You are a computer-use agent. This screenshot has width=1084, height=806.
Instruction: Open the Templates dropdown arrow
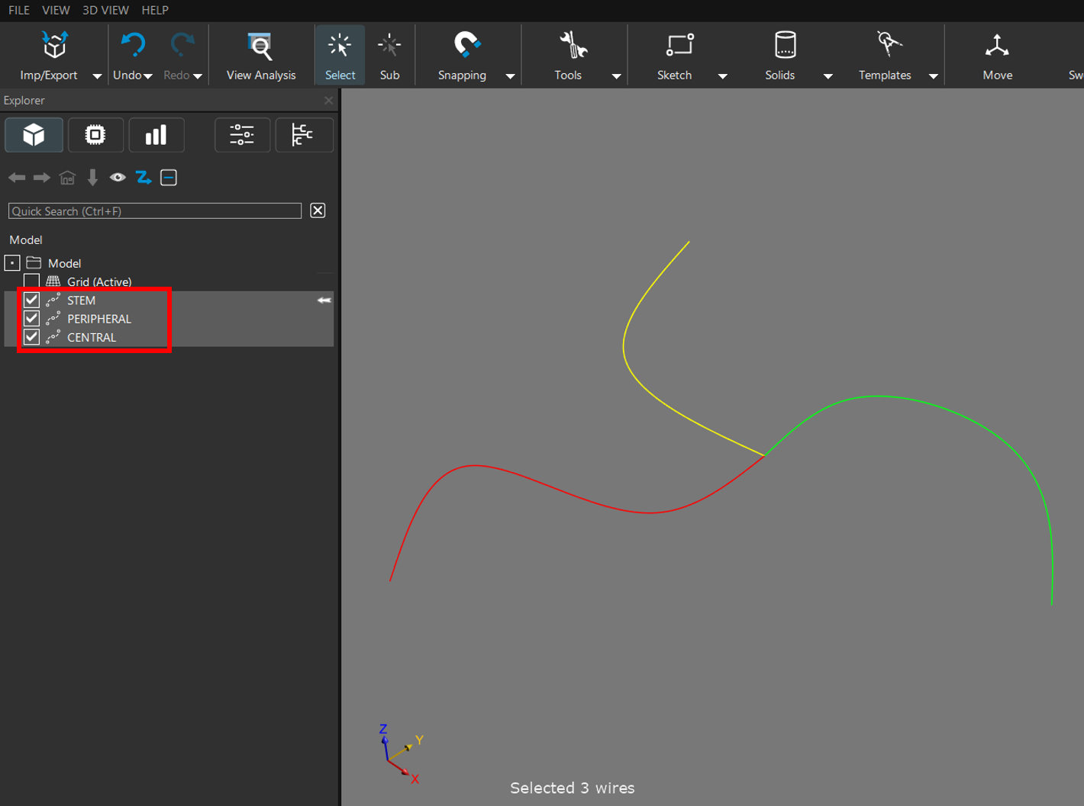(x=933, y=76)
